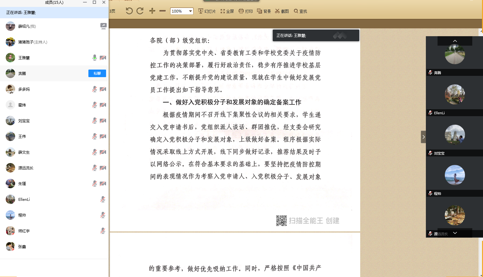Open the 背景 background option
Viewport: 483px width, 277px height.
(264, 11)
